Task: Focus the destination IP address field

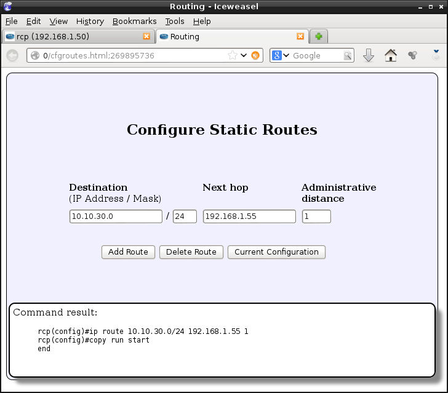Action: click(x=116, y=216)
